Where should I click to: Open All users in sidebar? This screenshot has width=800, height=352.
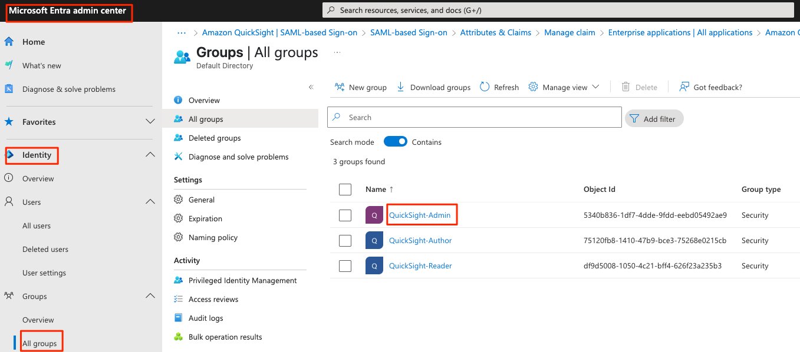[x=37, y=225]
